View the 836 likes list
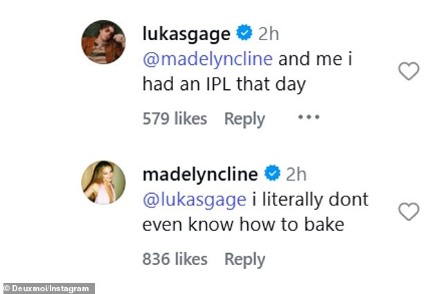 174,259
